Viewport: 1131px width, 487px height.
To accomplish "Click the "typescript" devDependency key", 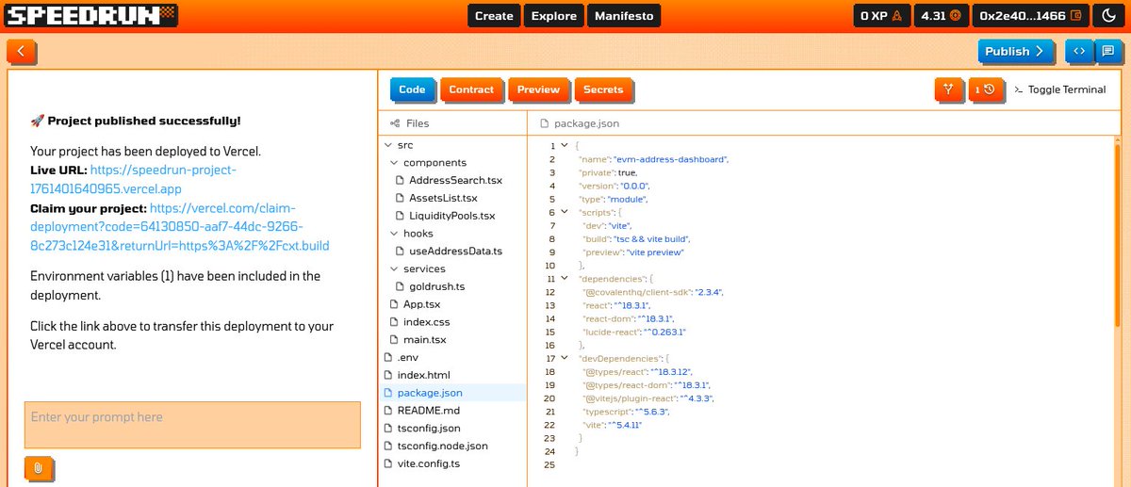I will pos(605,412).
